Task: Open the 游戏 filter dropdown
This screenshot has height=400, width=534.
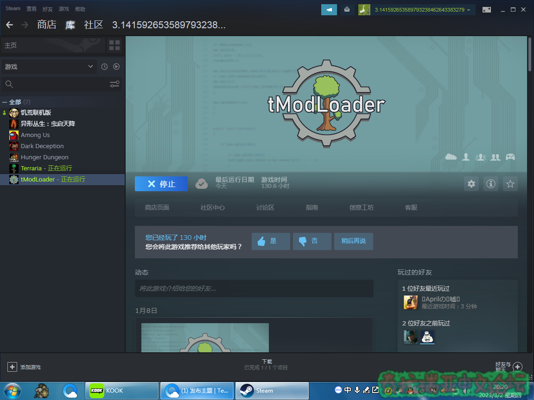Action: (49, 67)
